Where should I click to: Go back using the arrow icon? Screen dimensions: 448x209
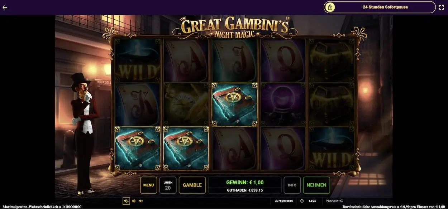[5, 7]
